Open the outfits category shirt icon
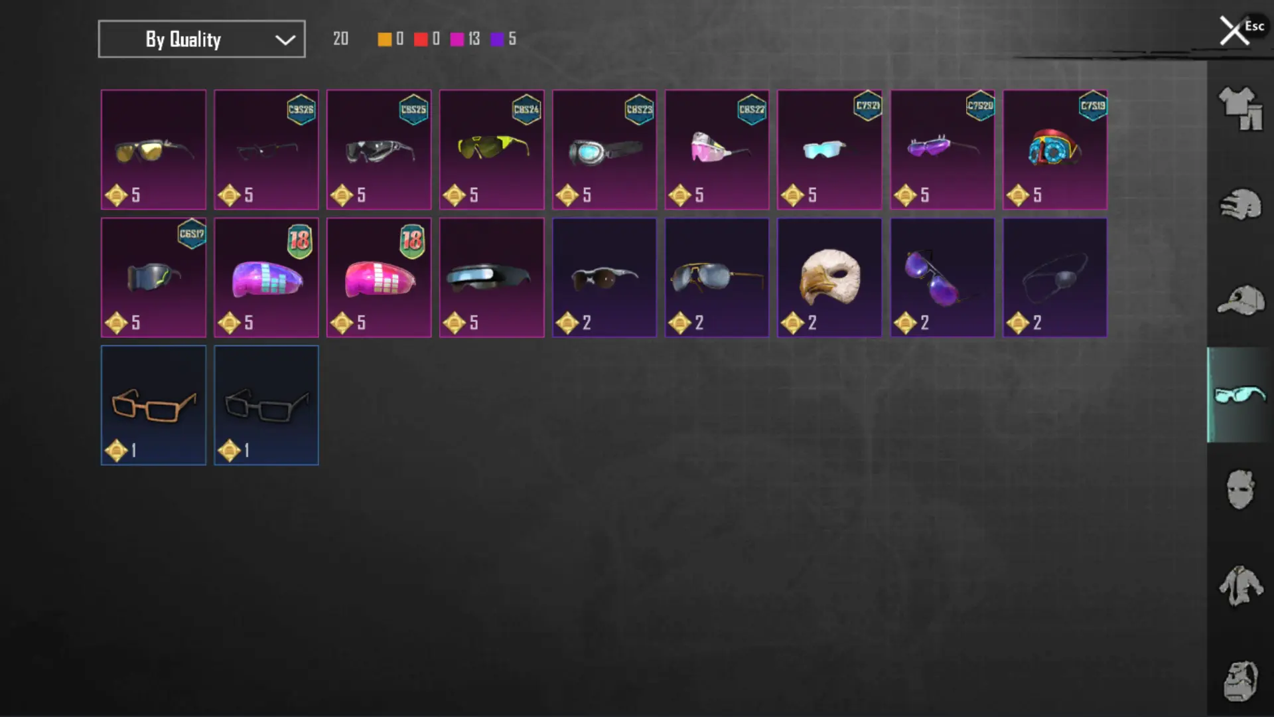The image size is (1274, 717). 1240,108
